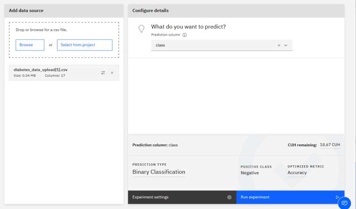356x209 pixels.
Task: Click the Prediction column info icon
Action: [184, 35]
